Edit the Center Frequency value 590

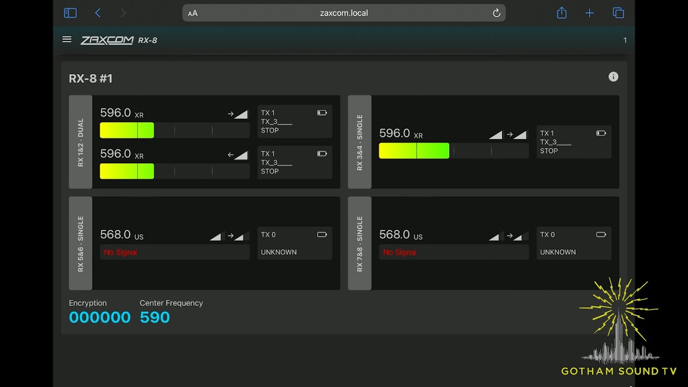click(x=155, y=317)
